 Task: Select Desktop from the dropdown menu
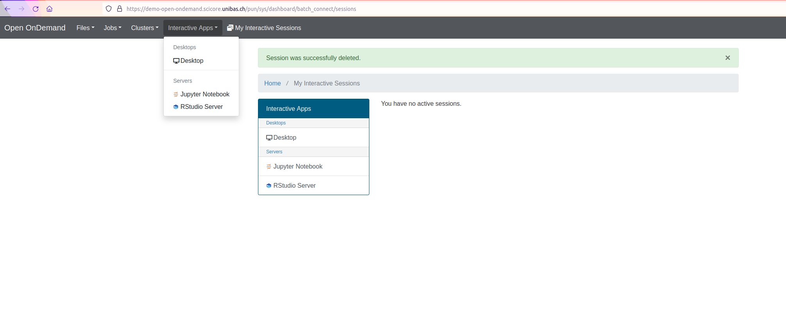point(192,61)
